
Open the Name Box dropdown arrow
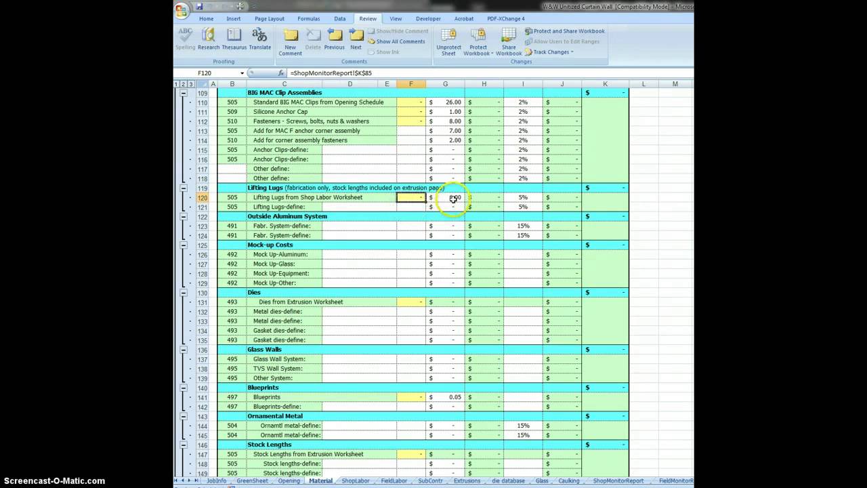coord(242,73)
